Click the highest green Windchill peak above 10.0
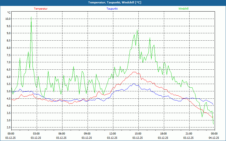226x141 pixels. click(31, 17)
